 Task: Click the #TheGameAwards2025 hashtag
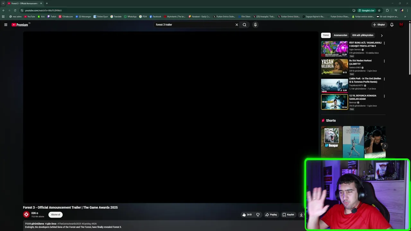coord(69,224)
